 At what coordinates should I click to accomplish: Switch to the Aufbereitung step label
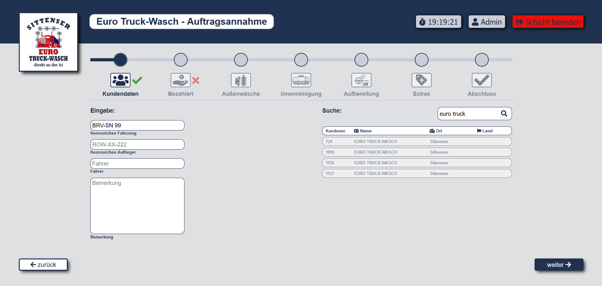pyautogui.click(x=361, y=94)
